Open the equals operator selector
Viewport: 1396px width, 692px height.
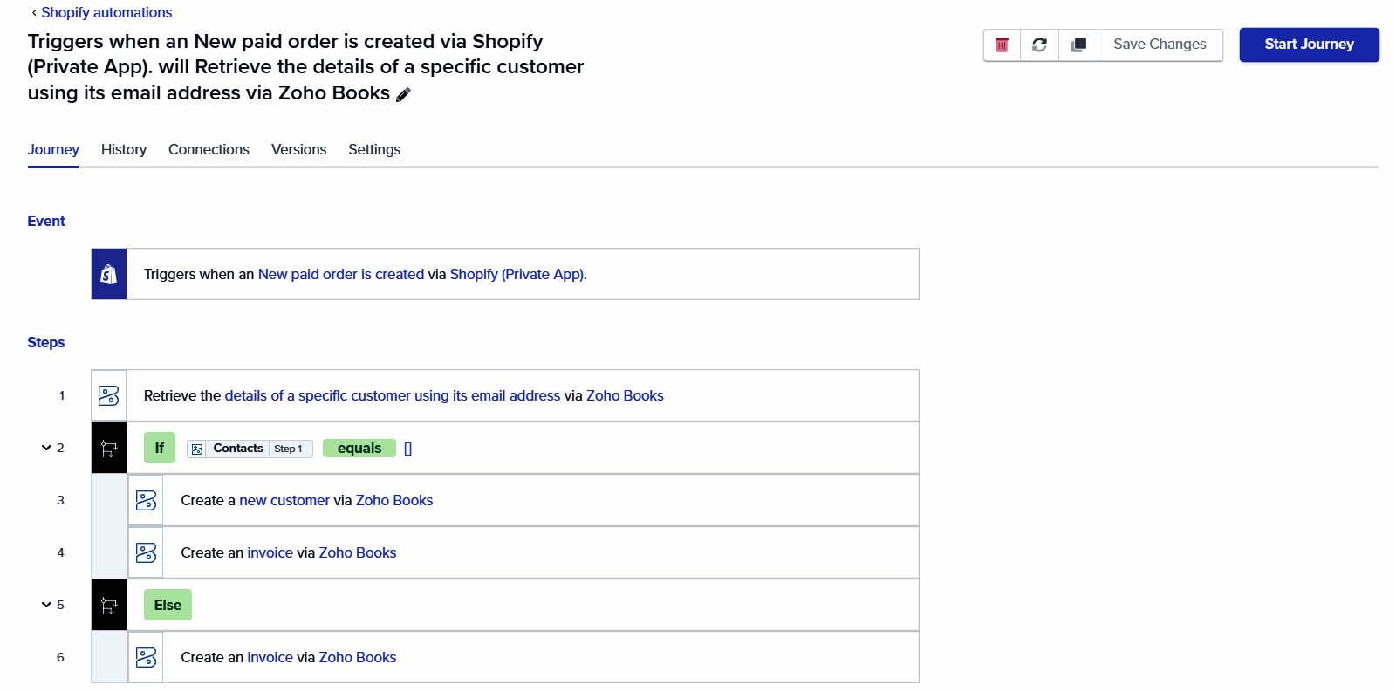pyautogui.click(x=359, y=449)
